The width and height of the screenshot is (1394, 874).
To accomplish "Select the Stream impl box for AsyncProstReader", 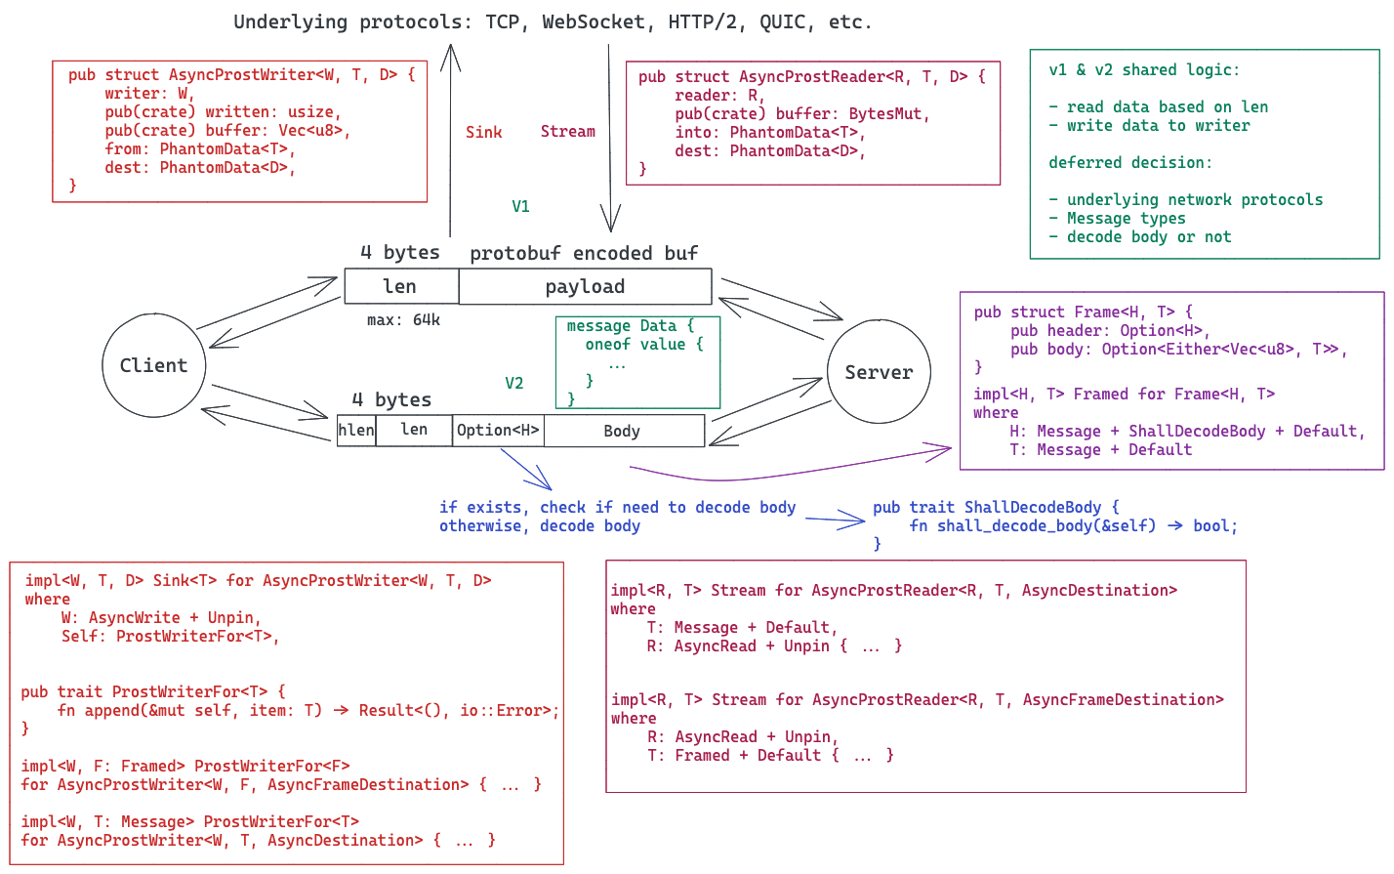I will click(x=925, y=675).
